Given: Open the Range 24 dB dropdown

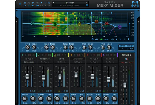Looking at the screenshot, I should coord(130,49).
